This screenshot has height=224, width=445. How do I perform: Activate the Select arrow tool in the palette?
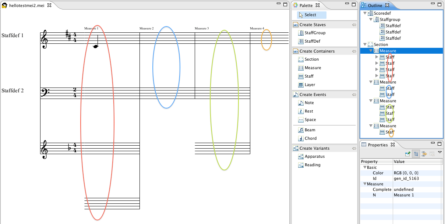pos(310,15)
